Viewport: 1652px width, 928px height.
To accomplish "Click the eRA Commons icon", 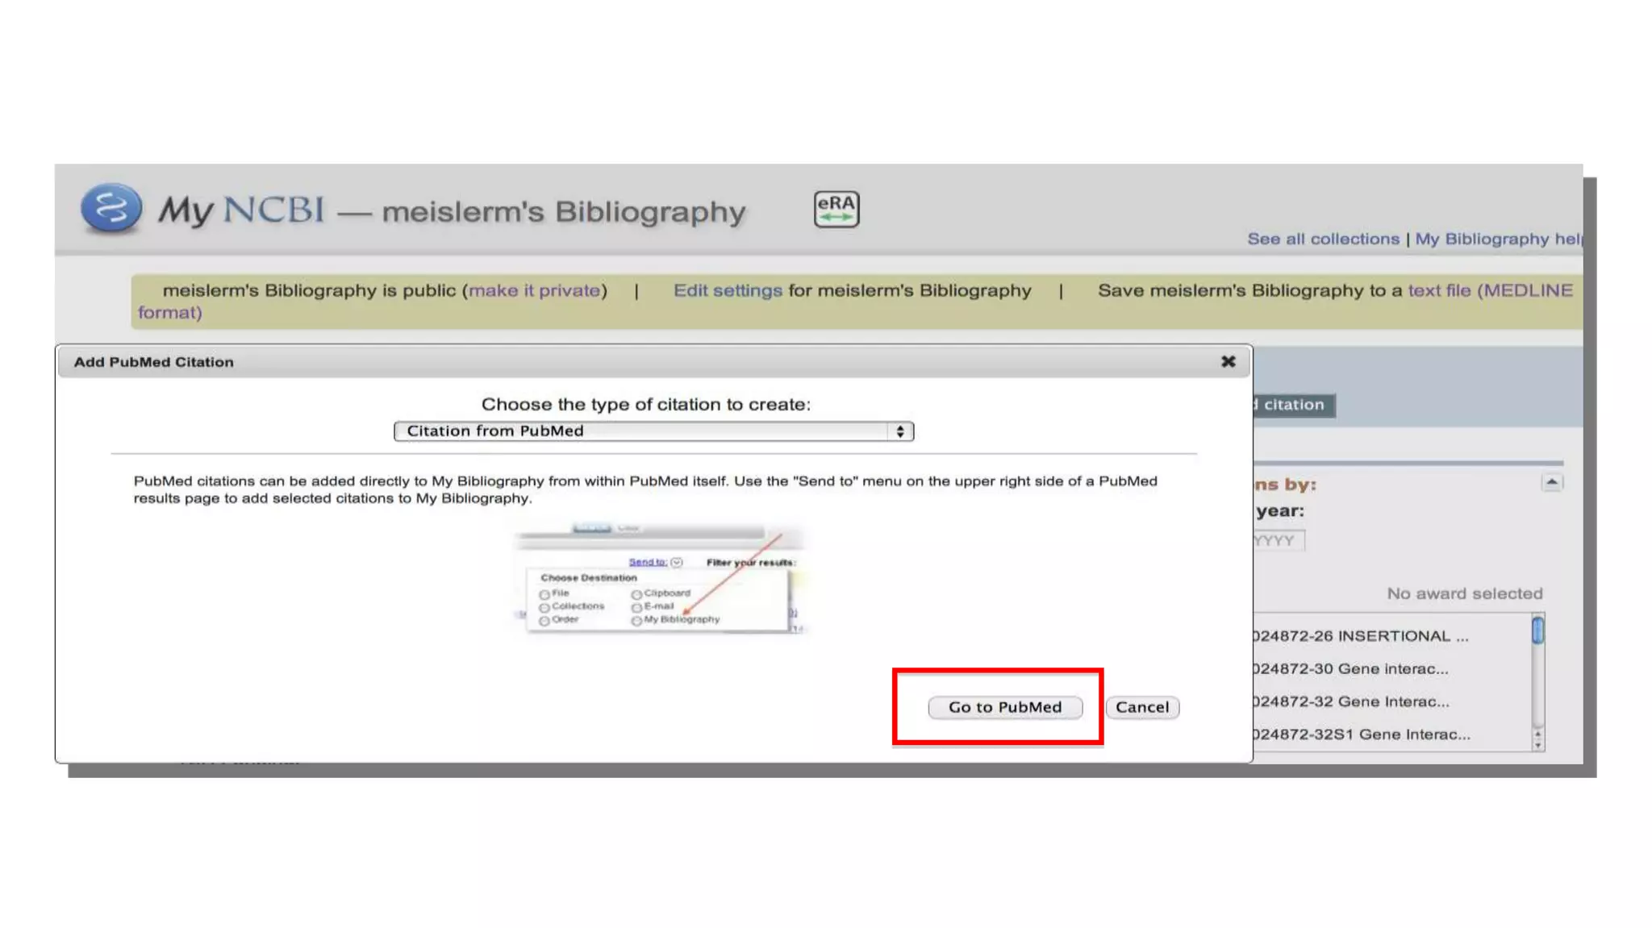I will [x=836, y=210].
